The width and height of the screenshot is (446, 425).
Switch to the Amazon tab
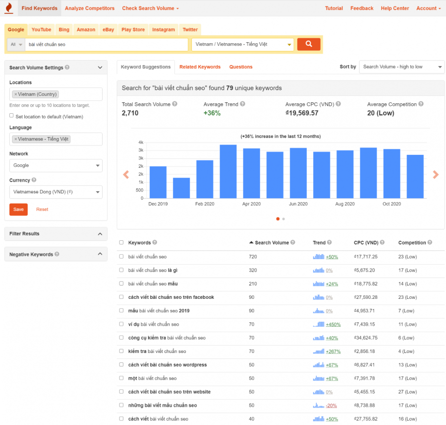pos(86,30)
